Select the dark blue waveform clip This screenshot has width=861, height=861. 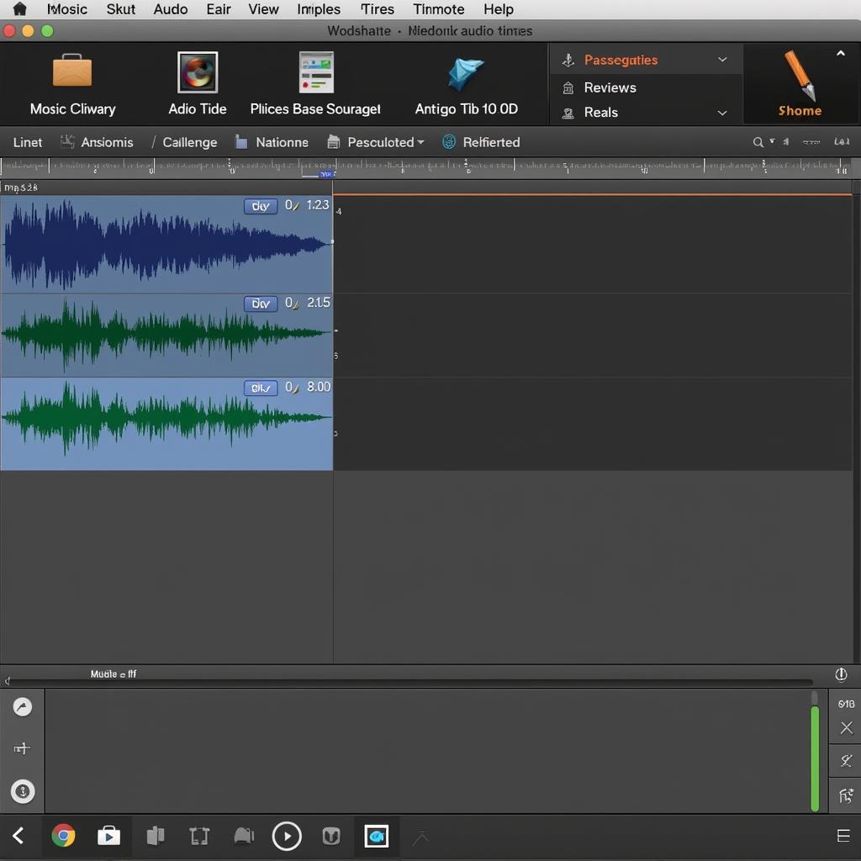tap(166, 245)
